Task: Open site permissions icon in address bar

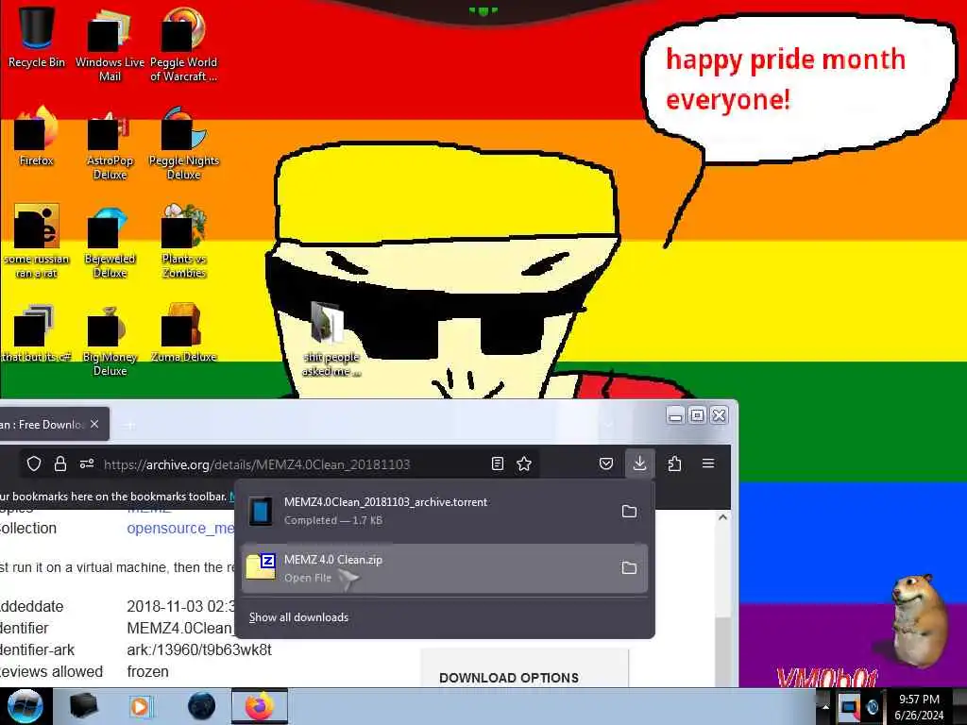Action: [x=86, y=464]
